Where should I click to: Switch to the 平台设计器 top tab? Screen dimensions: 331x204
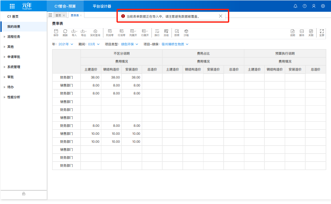[102, 6]
